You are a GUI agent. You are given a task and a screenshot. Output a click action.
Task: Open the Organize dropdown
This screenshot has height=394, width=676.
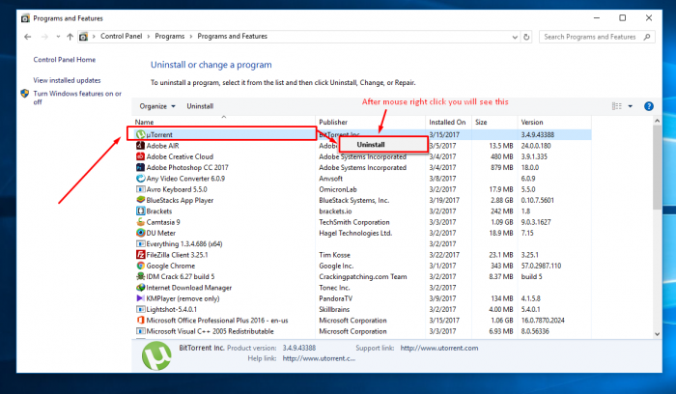[x=157, y=106]
